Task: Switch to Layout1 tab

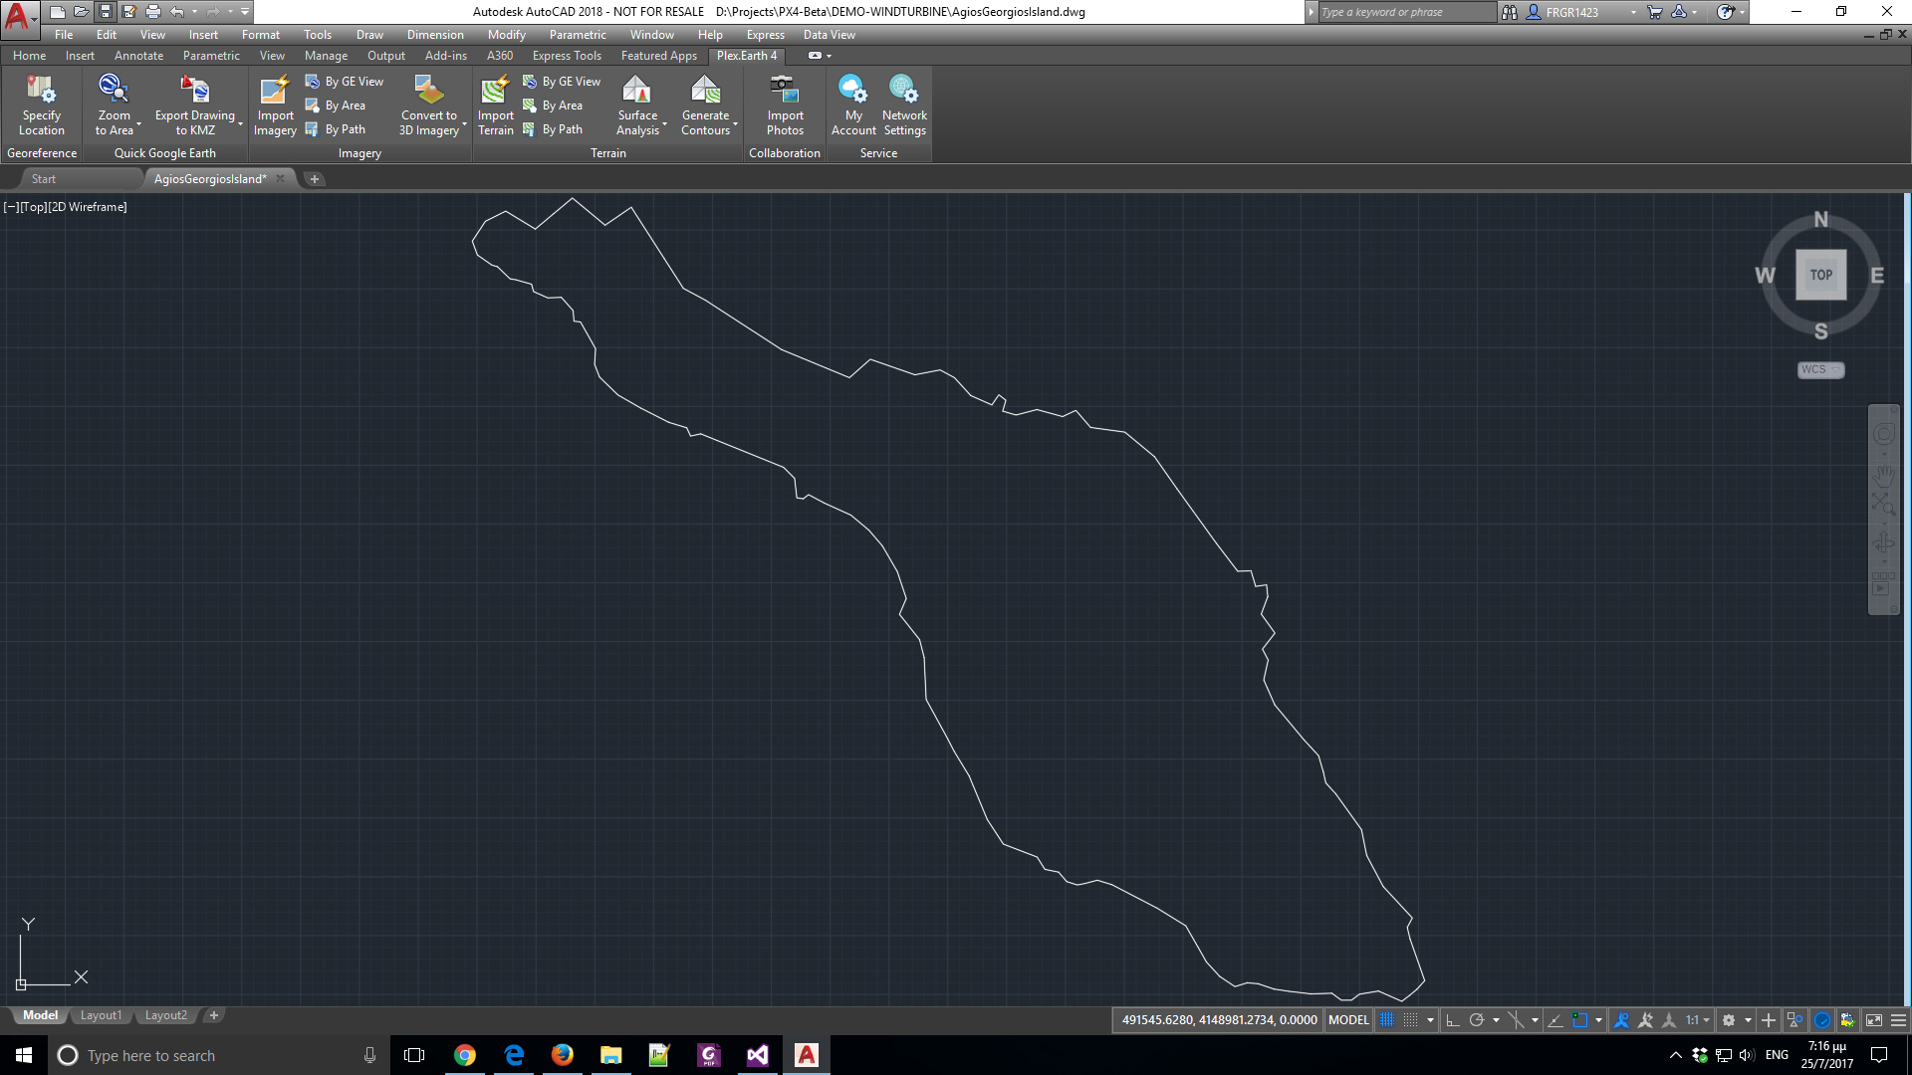Action: (101, 1015)
